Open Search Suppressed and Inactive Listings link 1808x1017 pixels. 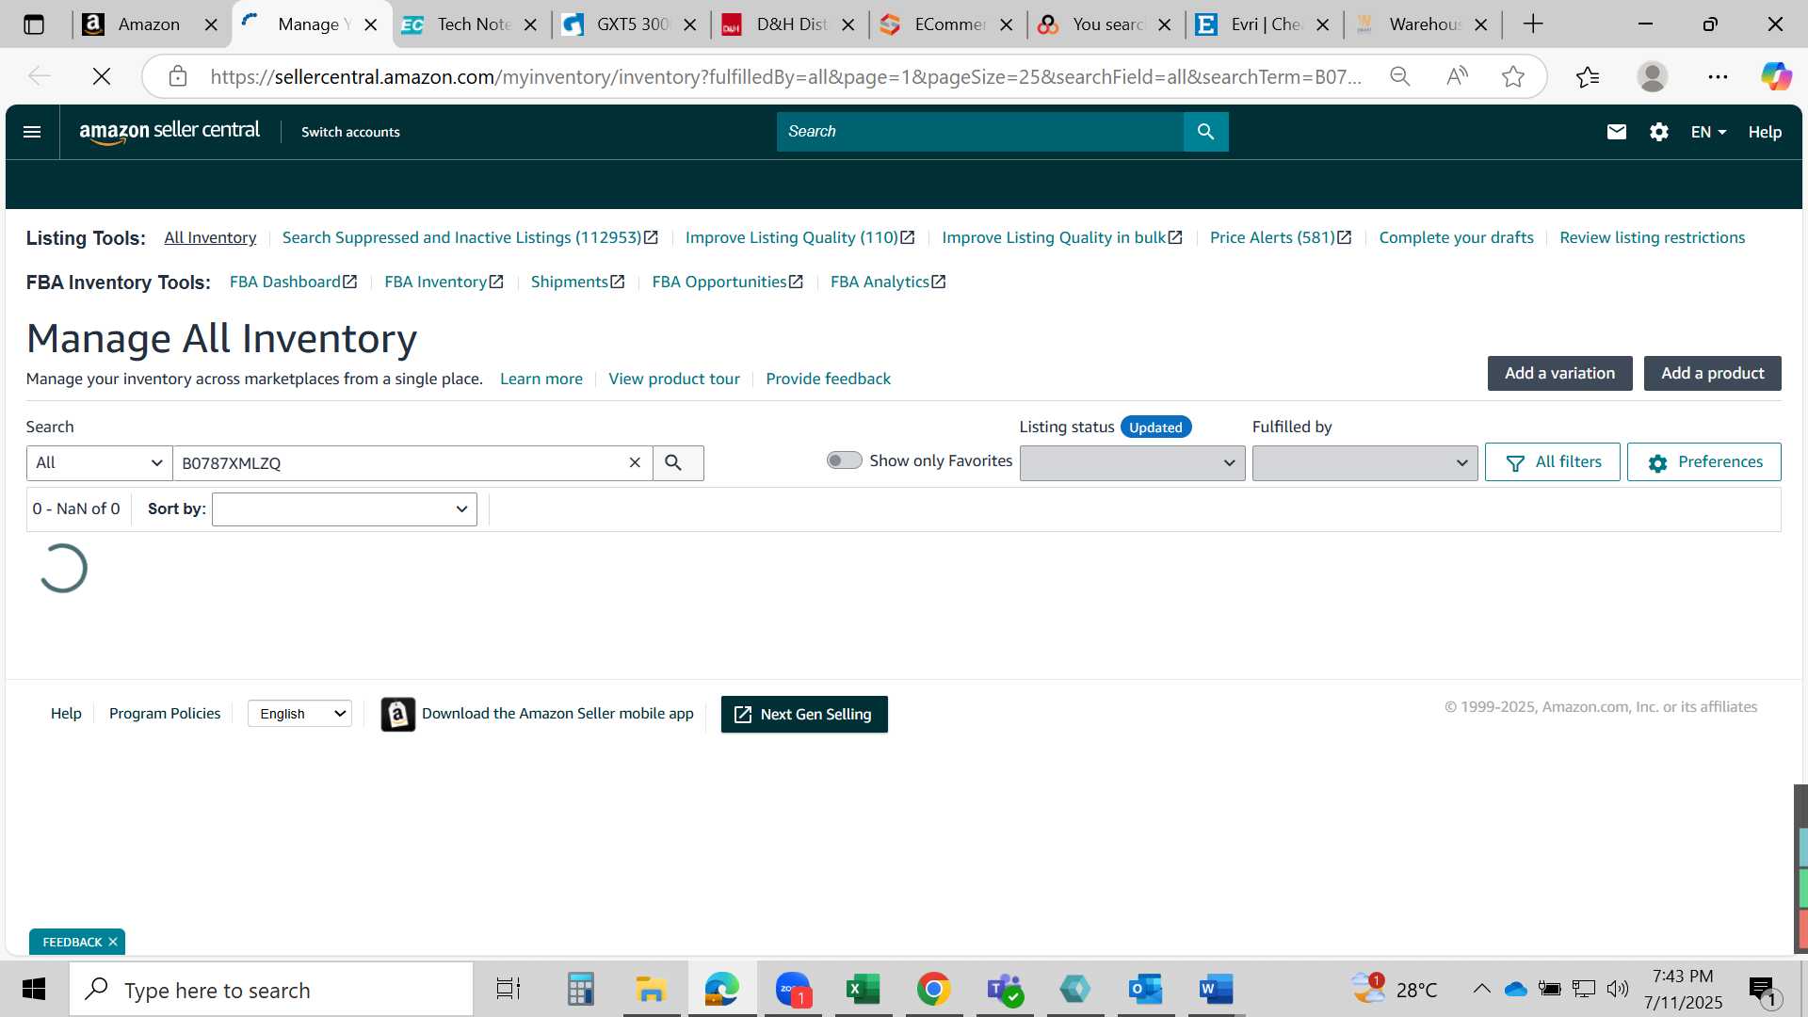[470, 237]
